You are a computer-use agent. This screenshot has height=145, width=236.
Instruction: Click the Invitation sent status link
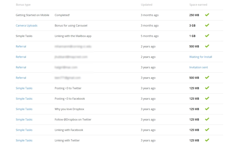pyautogui.click(x=198, y=67)
